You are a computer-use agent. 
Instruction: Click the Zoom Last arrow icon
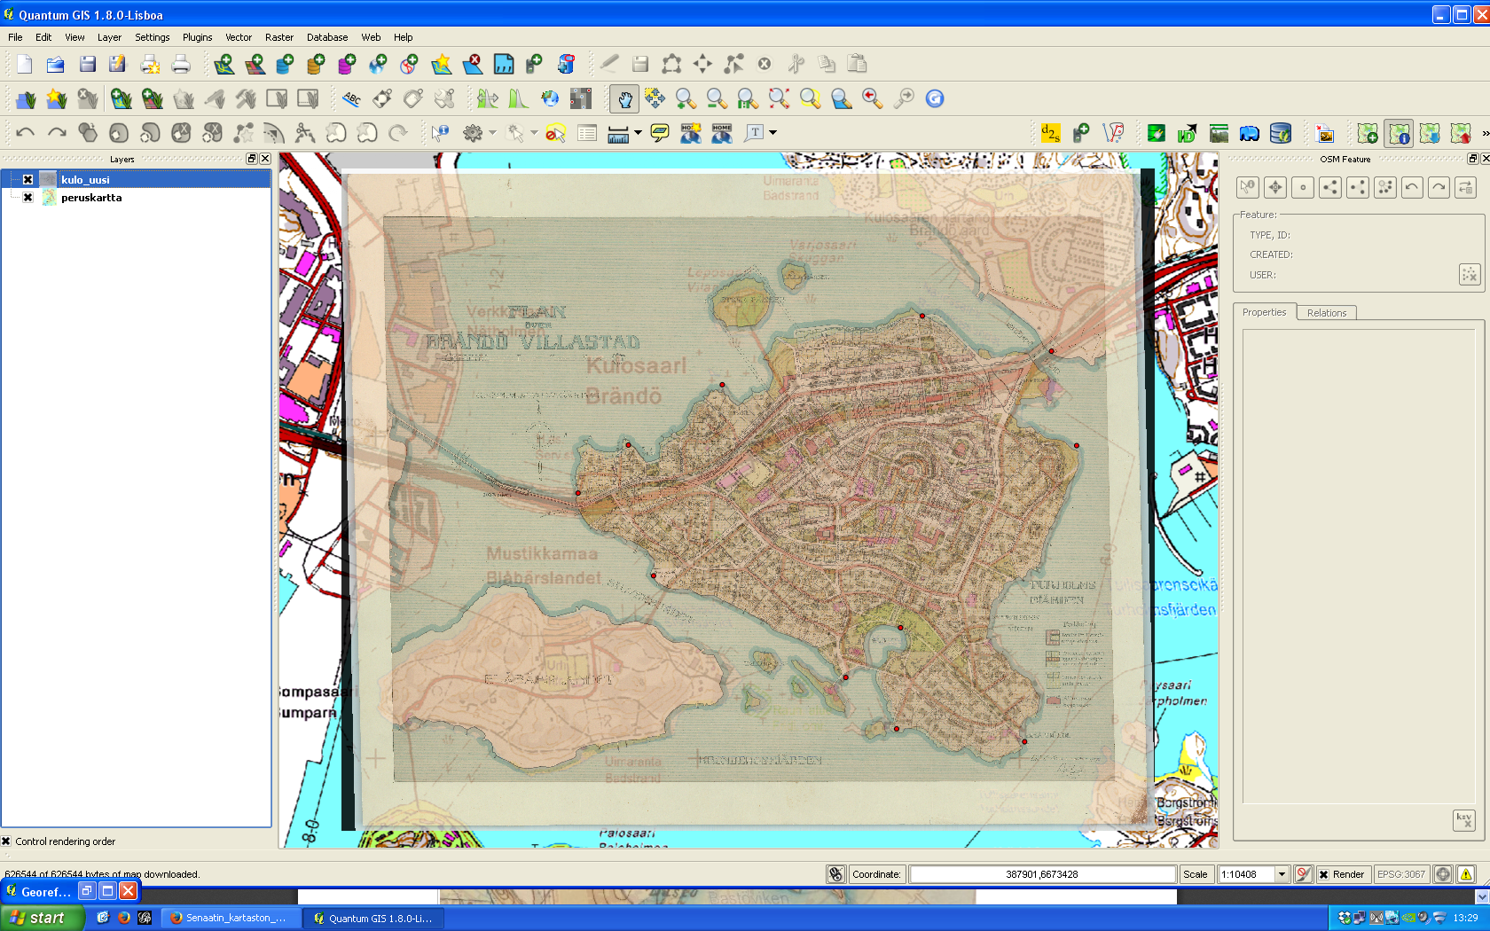tap(872, 99)
